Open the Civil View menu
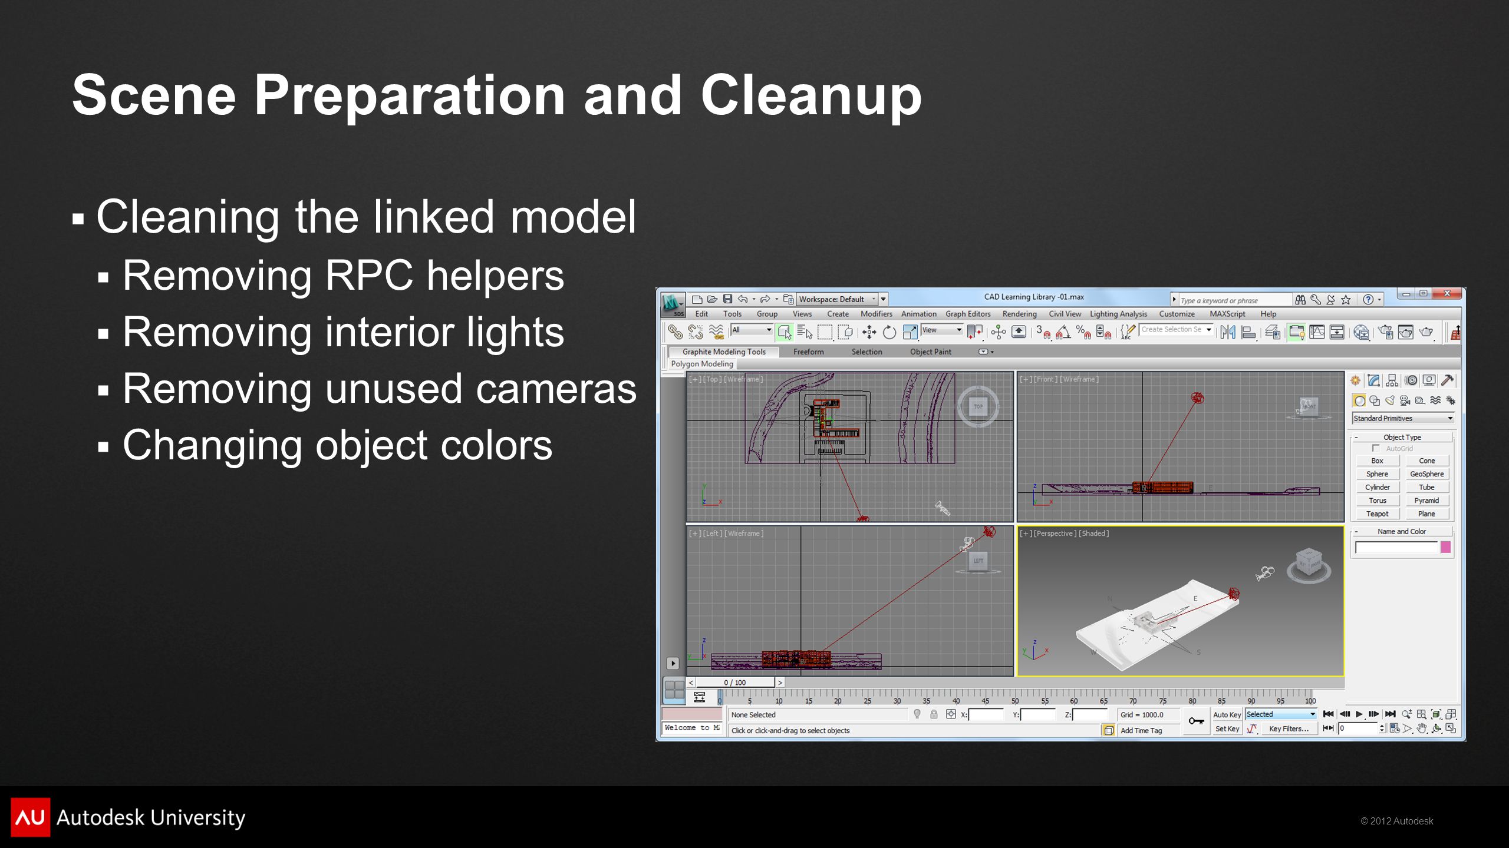 1065,314
